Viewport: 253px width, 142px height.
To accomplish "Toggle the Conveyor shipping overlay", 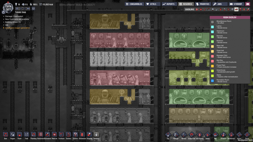I will point(248,9).
